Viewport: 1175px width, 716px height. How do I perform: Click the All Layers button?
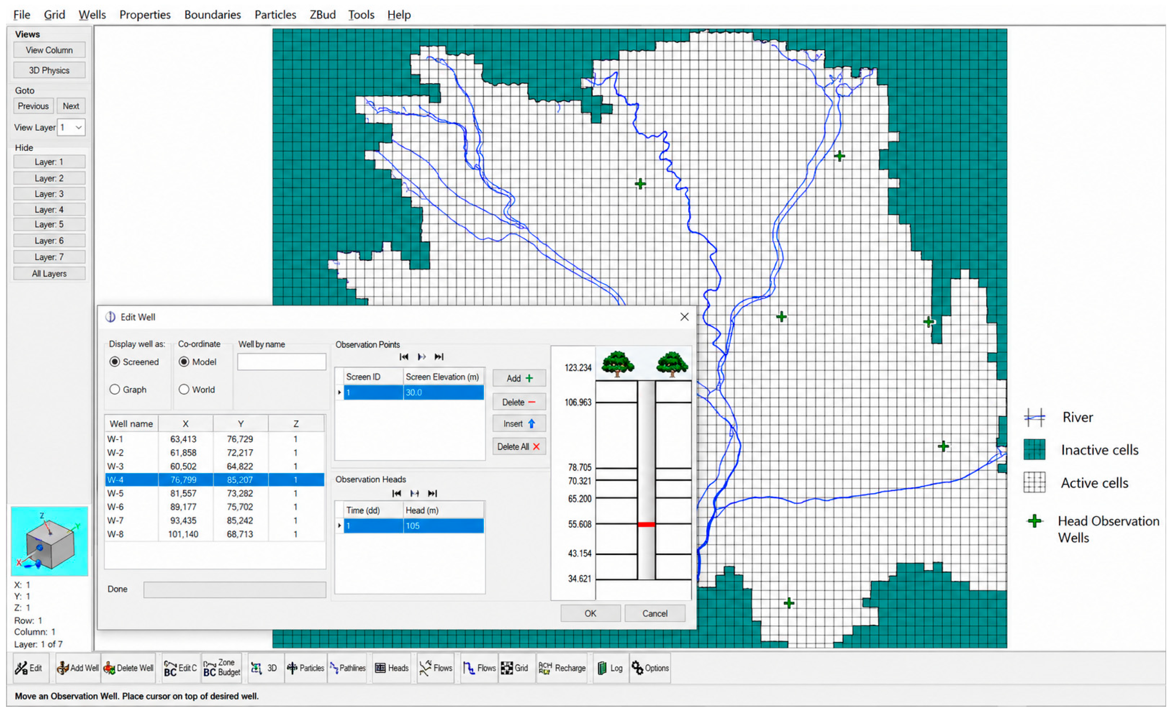point(49,274)
